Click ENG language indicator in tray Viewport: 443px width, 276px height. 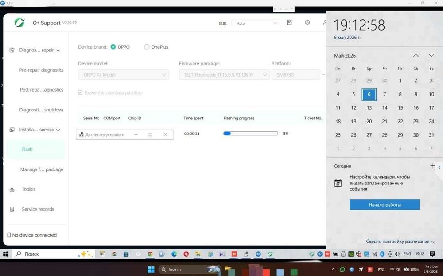click(x=407, y=254)
